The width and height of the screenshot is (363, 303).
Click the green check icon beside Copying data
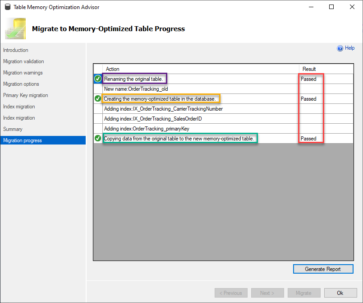(98, 138)
